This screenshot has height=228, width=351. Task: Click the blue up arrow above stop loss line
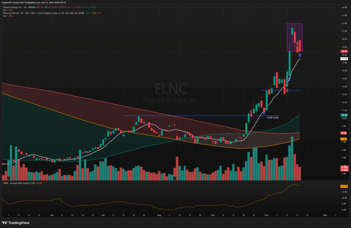[x=264, y=112]
